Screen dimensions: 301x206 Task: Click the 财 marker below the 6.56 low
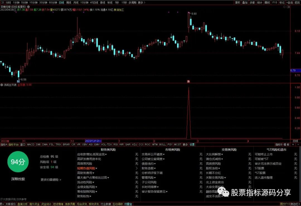(x=18, y=81)
